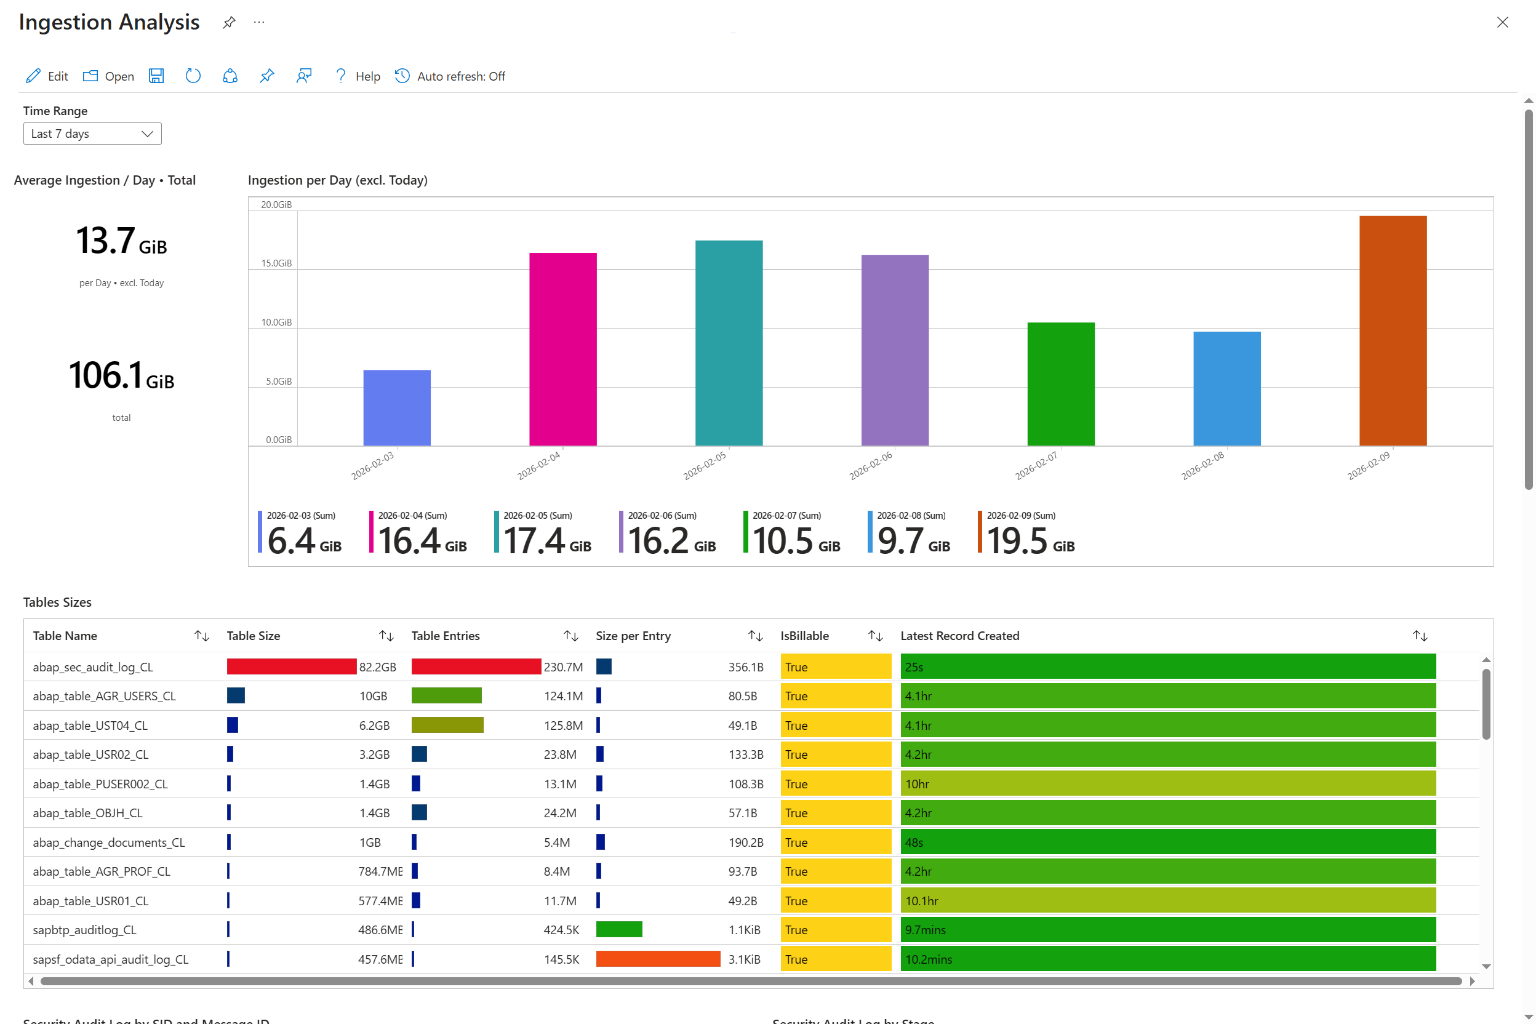Click the page's main vertical scrollbar
This screenshot has height=1024, width=1536.
point(1529,299)
